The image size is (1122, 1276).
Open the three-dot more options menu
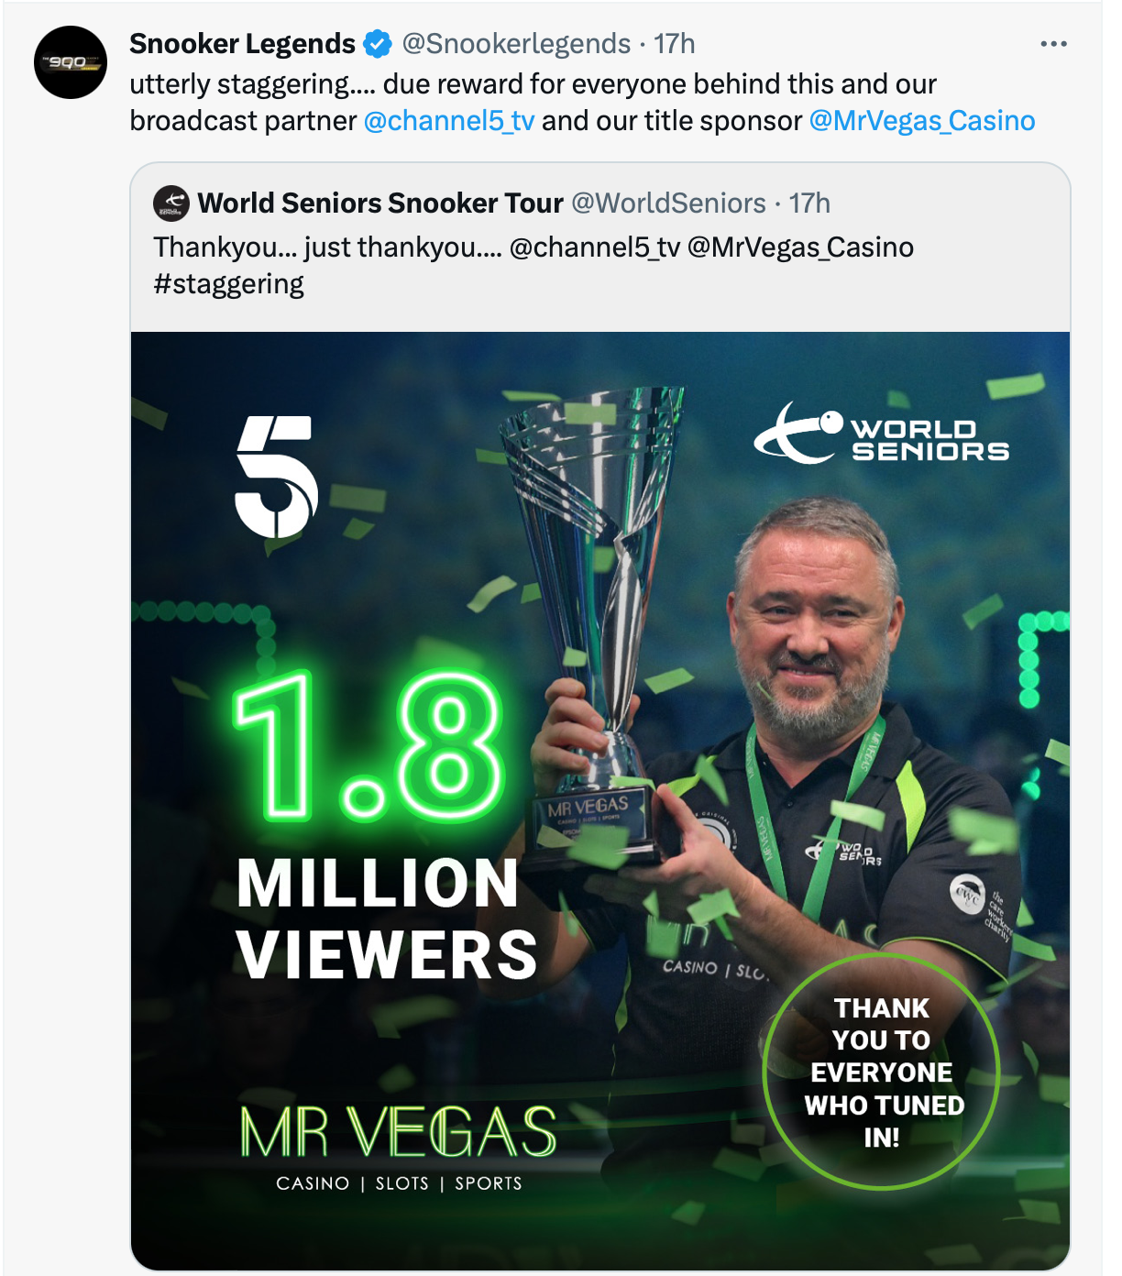[x=1053, y=44]
